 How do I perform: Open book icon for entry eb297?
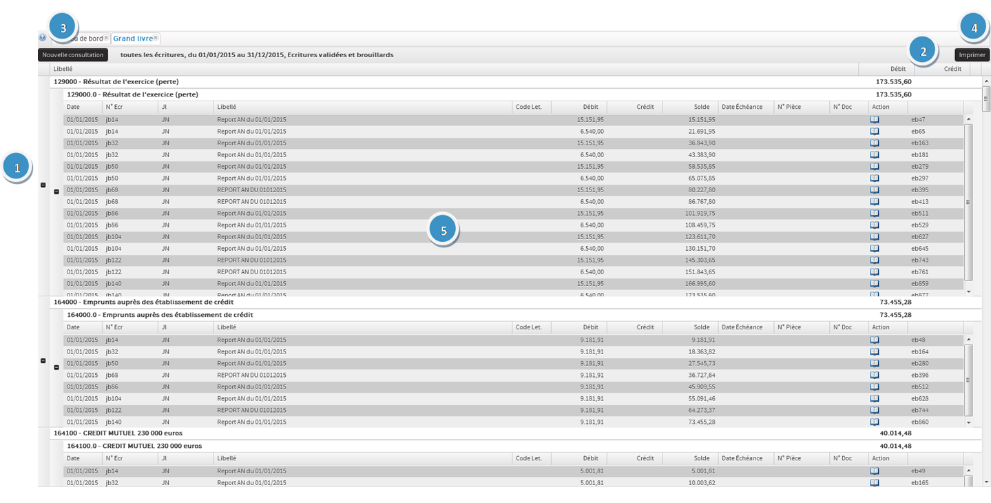[875, 178]
